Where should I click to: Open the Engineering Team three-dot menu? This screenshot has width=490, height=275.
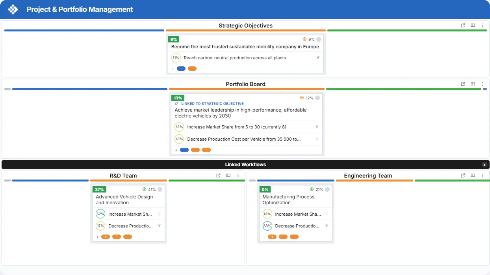(483, 176)
